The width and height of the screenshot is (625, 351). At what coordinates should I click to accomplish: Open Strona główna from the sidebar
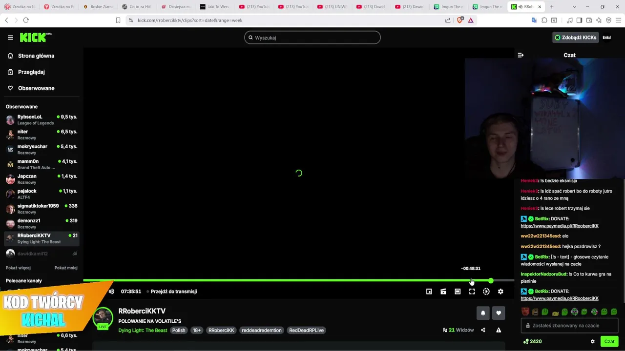tap(31, 56)
